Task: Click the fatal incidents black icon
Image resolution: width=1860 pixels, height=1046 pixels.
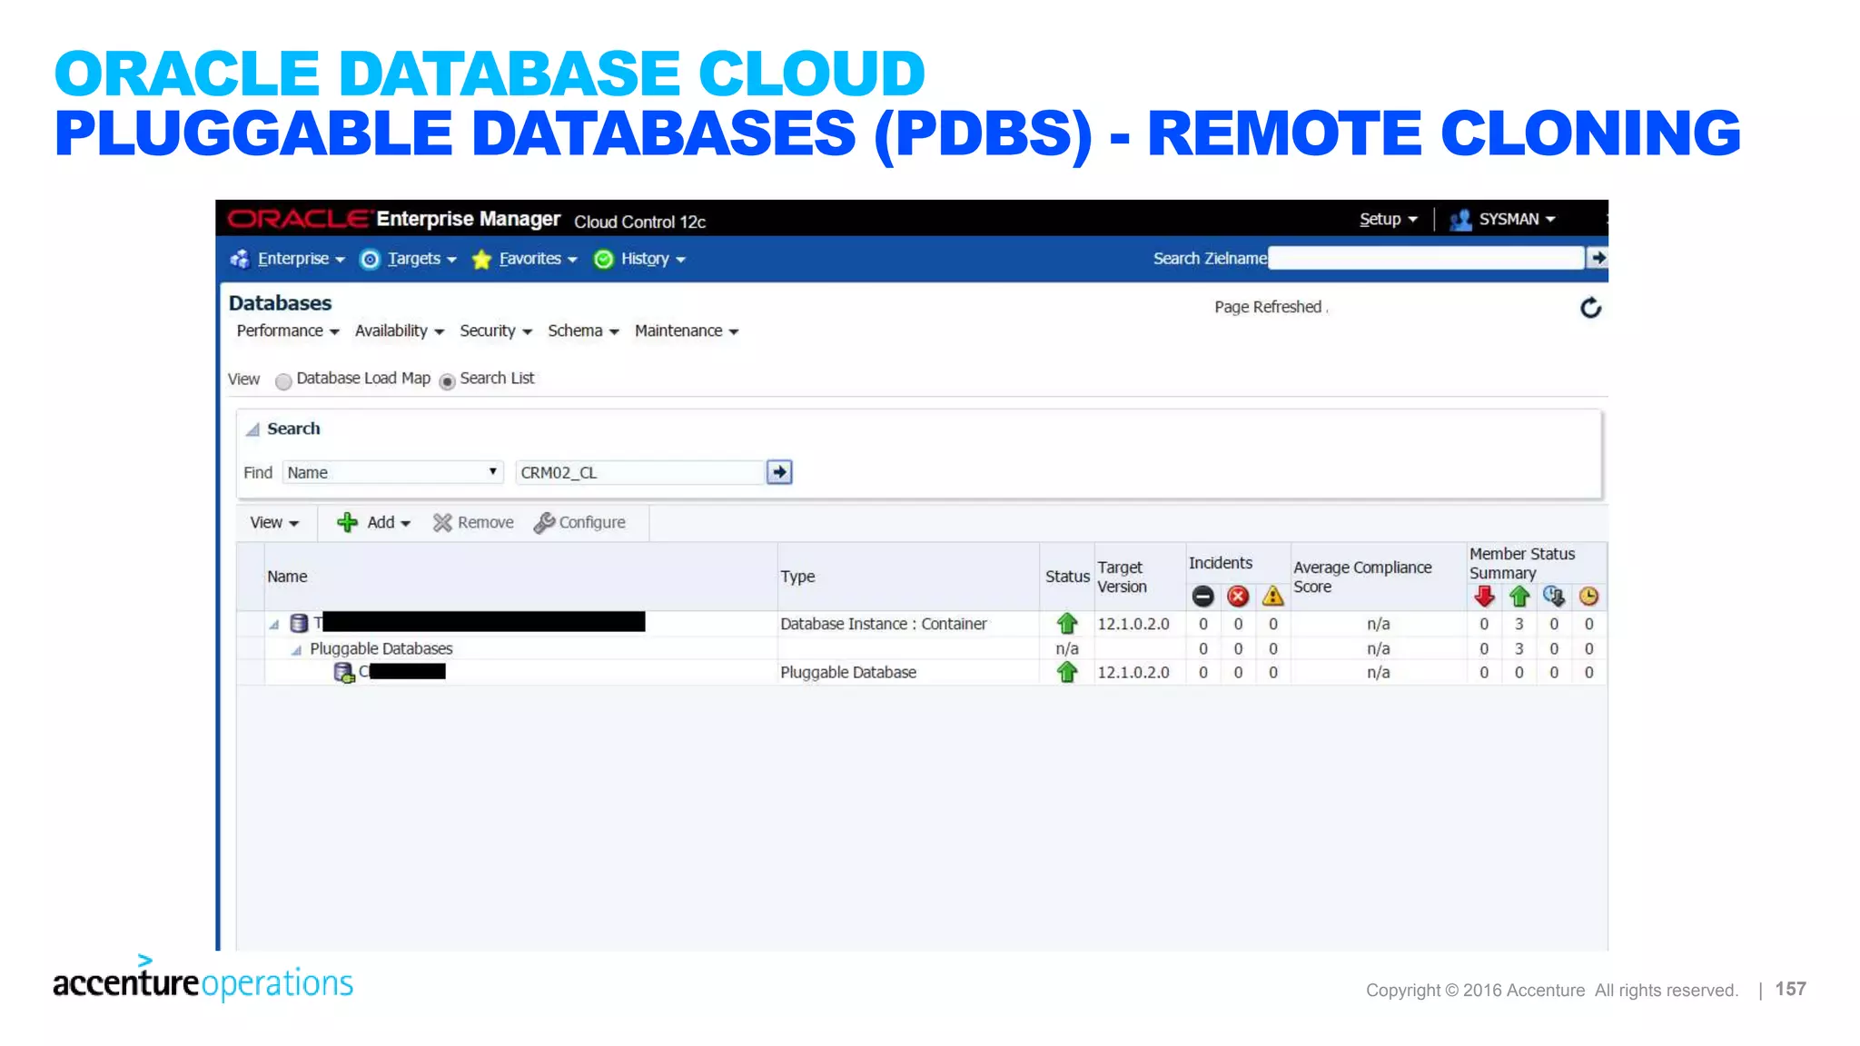Action: pyautogui.click(x=1202, y=597)
